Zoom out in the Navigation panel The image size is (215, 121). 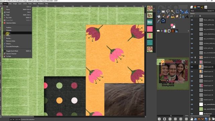pyautogui.click(x=159, y=119)
